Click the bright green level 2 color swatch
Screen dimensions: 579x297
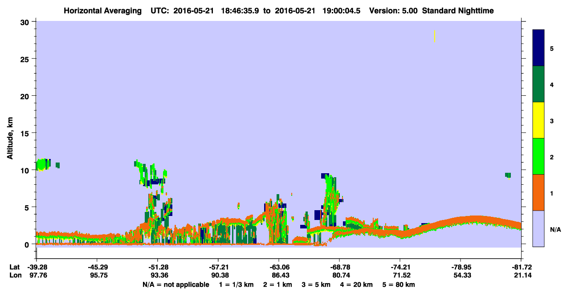click(538, 156)
